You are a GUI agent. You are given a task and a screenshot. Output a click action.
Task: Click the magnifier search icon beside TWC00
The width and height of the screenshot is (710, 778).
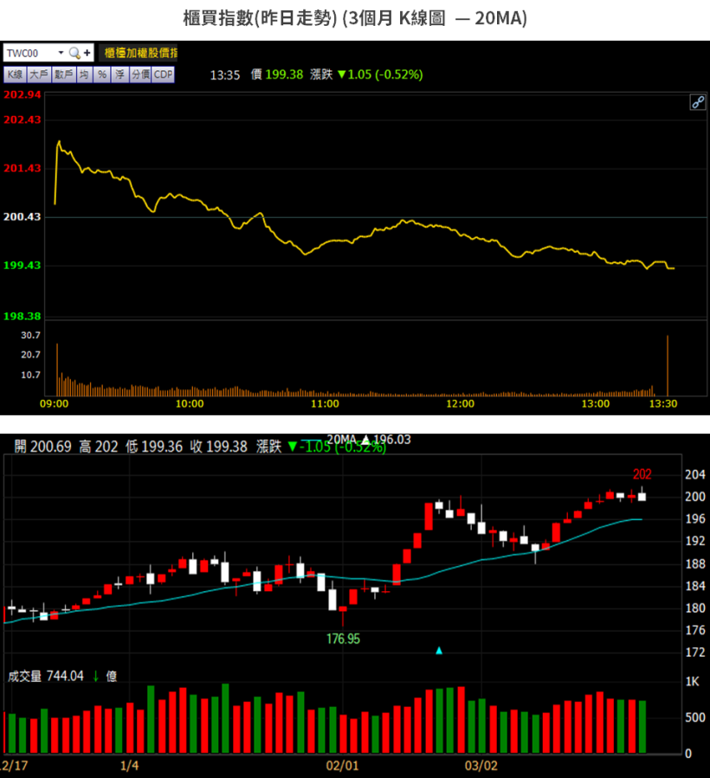point(74,53)
